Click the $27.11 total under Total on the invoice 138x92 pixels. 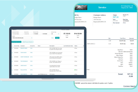click(116, 17)
